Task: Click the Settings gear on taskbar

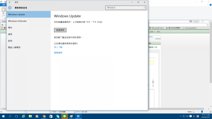Action: point(78,116)
